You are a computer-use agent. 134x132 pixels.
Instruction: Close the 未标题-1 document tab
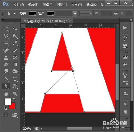pyautogui.click(x=70, y=21)
